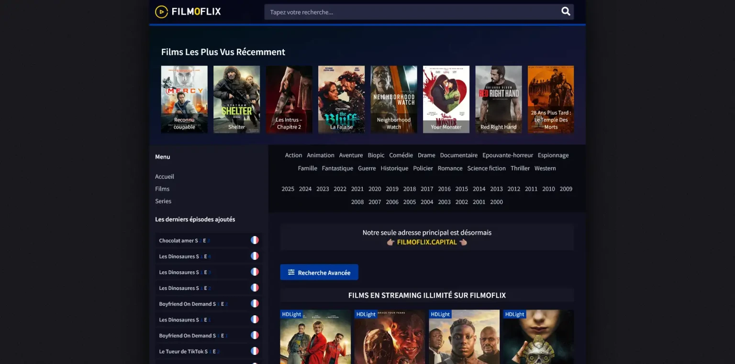
Task: Click the French flag beside Le Tueur de TikTok
Action: pos(255,351)
